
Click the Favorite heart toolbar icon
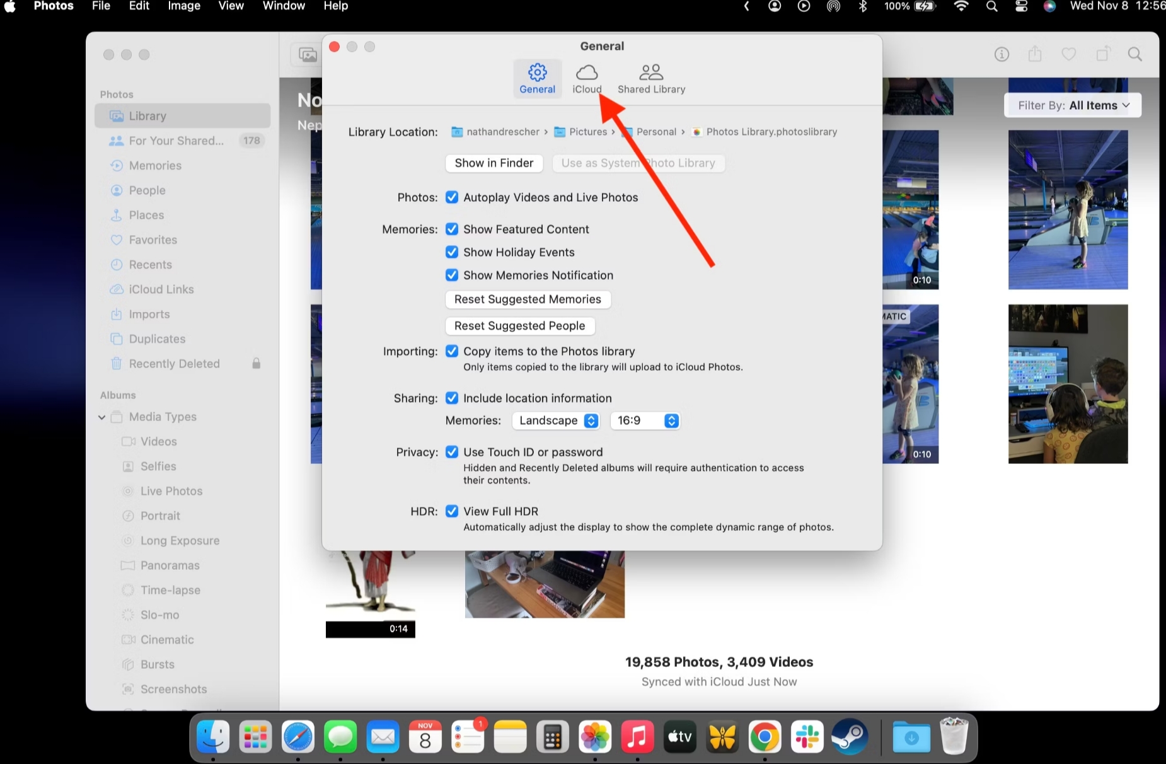coord(1069,54)
